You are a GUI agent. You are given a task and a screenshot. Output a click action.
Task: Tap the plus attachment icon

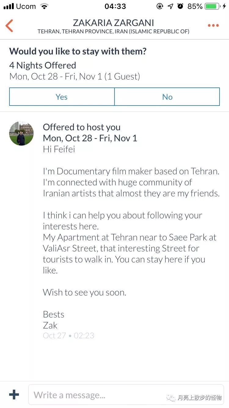pyautogui.click(x=14, y=395)
